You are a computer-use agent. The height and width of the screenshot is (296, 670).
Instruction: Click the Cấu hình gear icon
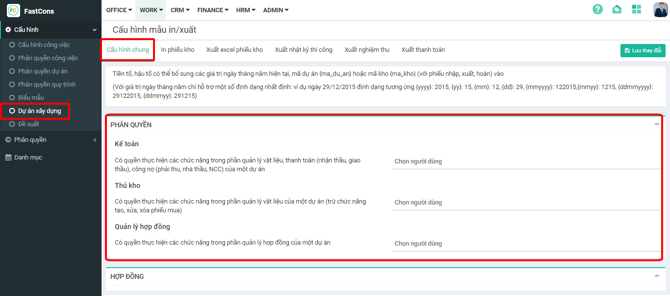(x=8, y=30)
